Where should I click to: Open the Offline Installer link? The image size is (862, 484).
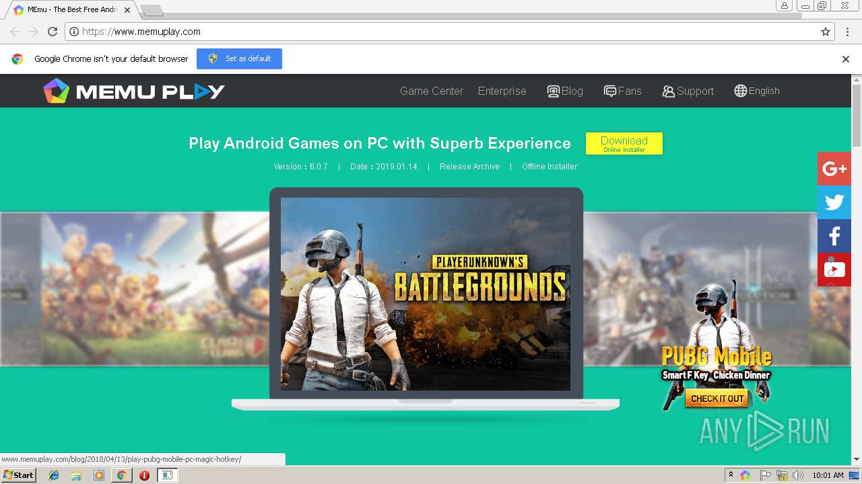(x=550, y=167)
